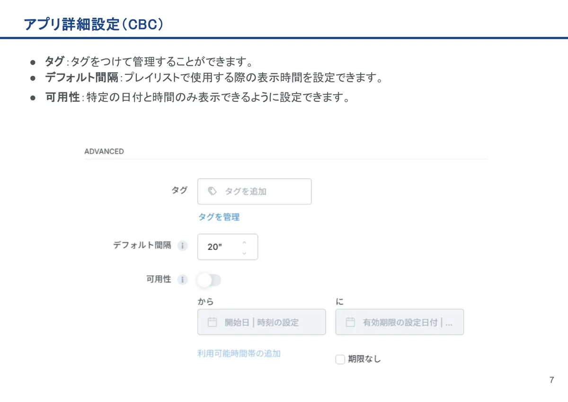Click the ADVANCED section heading
Image resolution: width=568 pixels, height=402 pixels.
click(x=104, y=152)
